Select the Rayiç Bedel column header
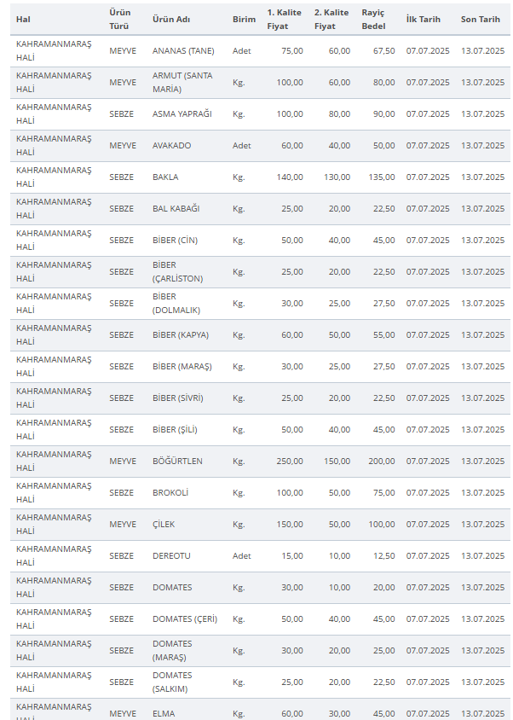The image size is (513, 720). pyautogui.click(x=373, y=20)
